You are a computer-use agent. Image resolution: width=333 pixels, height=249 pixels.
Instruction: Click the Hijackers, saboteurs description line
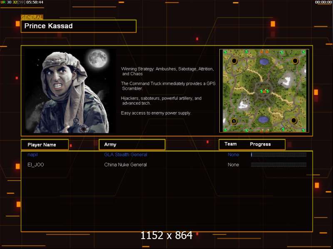coord(161,100)
